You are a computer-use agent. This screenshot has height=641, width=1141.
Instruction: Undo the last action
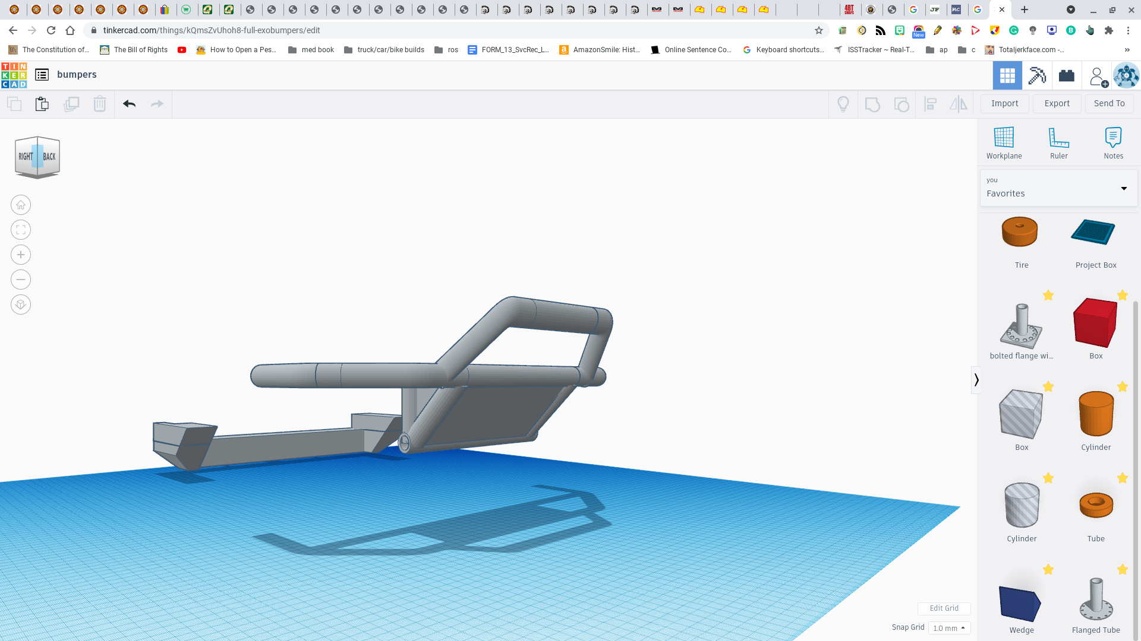click(129, 104)
